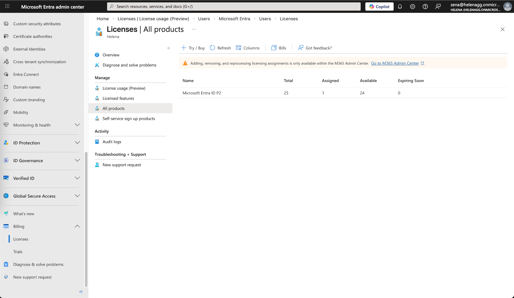514x298 pixels.
Task: Expand the Global Secure Access section
Action: pos(77,196)
